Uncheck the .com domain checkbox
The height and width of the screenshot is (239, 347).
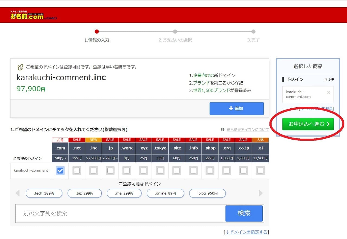coord(60,170)
